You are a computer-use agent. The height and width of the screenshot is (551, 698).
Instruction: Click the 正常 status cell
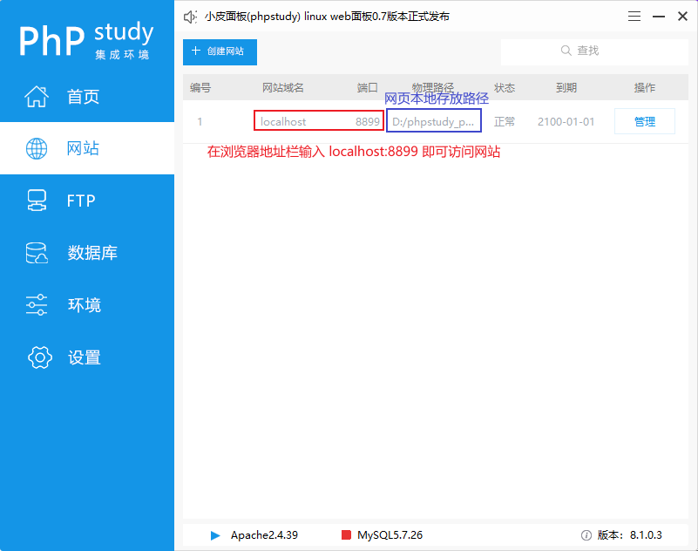tap(505, 121)
